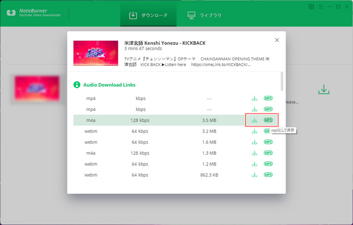Open settings with the gear icon
This screenshot has height=225, width=353.
point(312,7)
